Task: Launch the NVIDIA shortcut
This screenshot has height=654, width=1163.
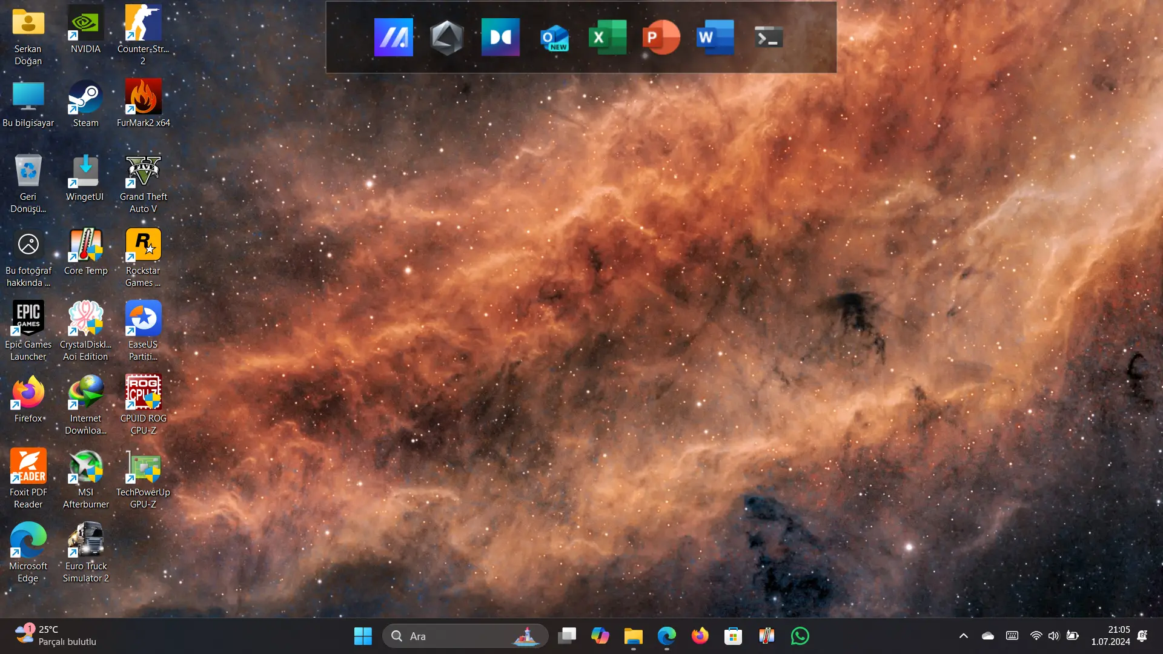Action: coord(85,30)
